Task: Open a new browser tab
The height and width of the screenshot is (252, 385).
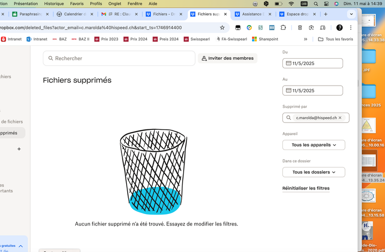Action: (x=326, y=14)
